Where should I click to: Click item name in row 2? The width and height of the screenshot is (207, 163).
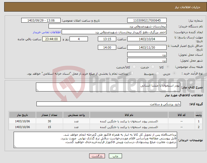point(129,127)
